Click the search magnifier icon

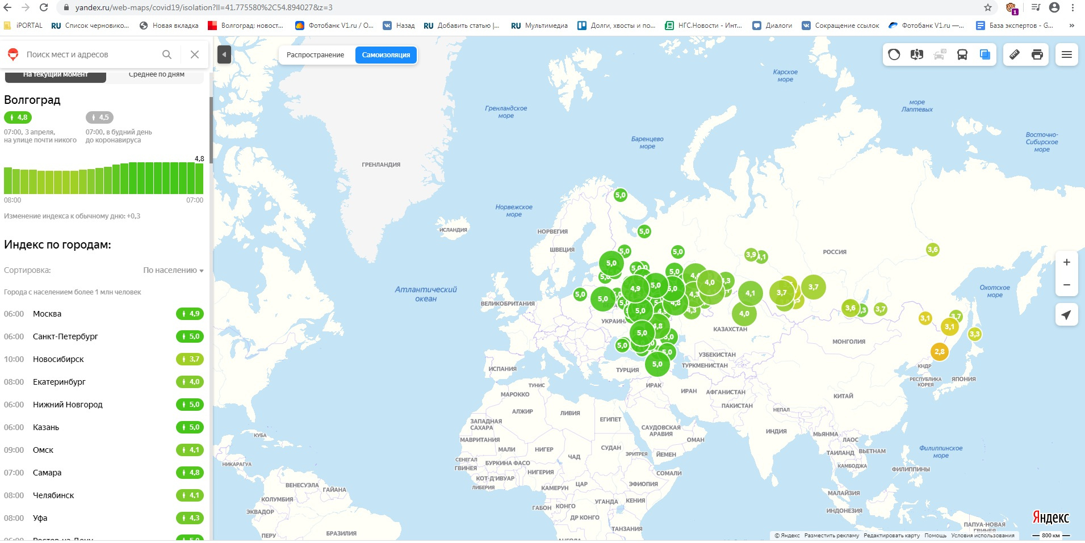pyautogui.click(x=167, y=54)
